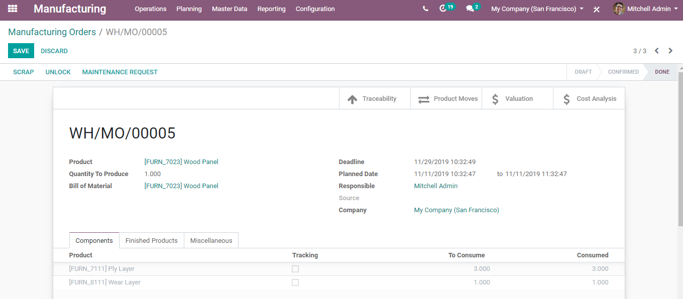
Task: Open Manufacturing Orders breadcrumb link
Action: [x=52, y=32]
